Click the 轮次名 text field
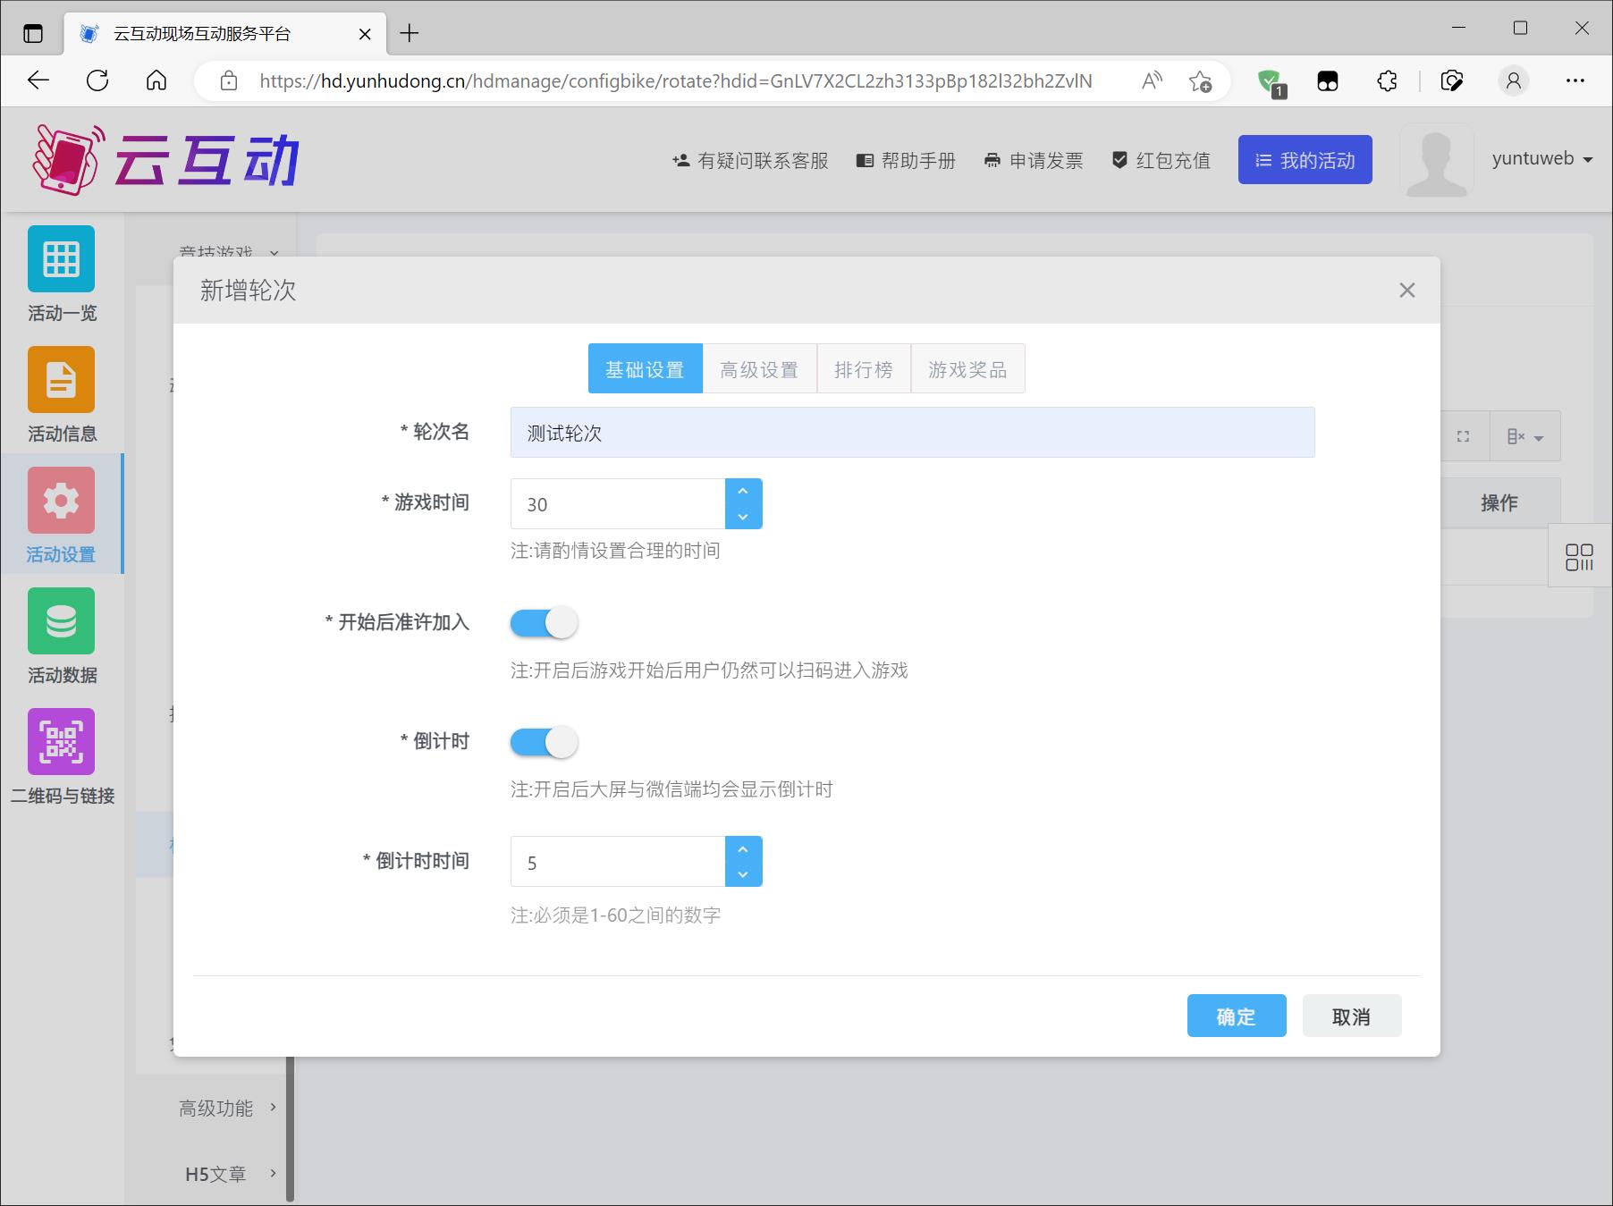The image size is (1613, 1206). [912, 433]
